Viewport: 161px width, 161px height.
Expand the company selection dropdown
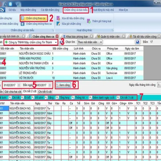[x=56, y=42]
